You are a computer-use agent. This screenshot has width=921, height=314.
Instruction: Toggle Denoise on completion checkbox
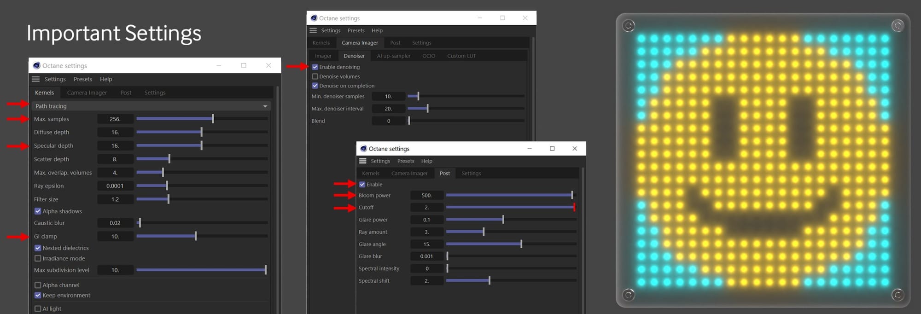315,86
